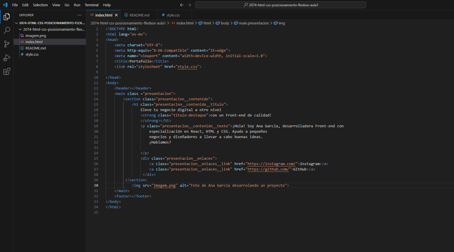Open the Help menu

[x=107, y=5]
